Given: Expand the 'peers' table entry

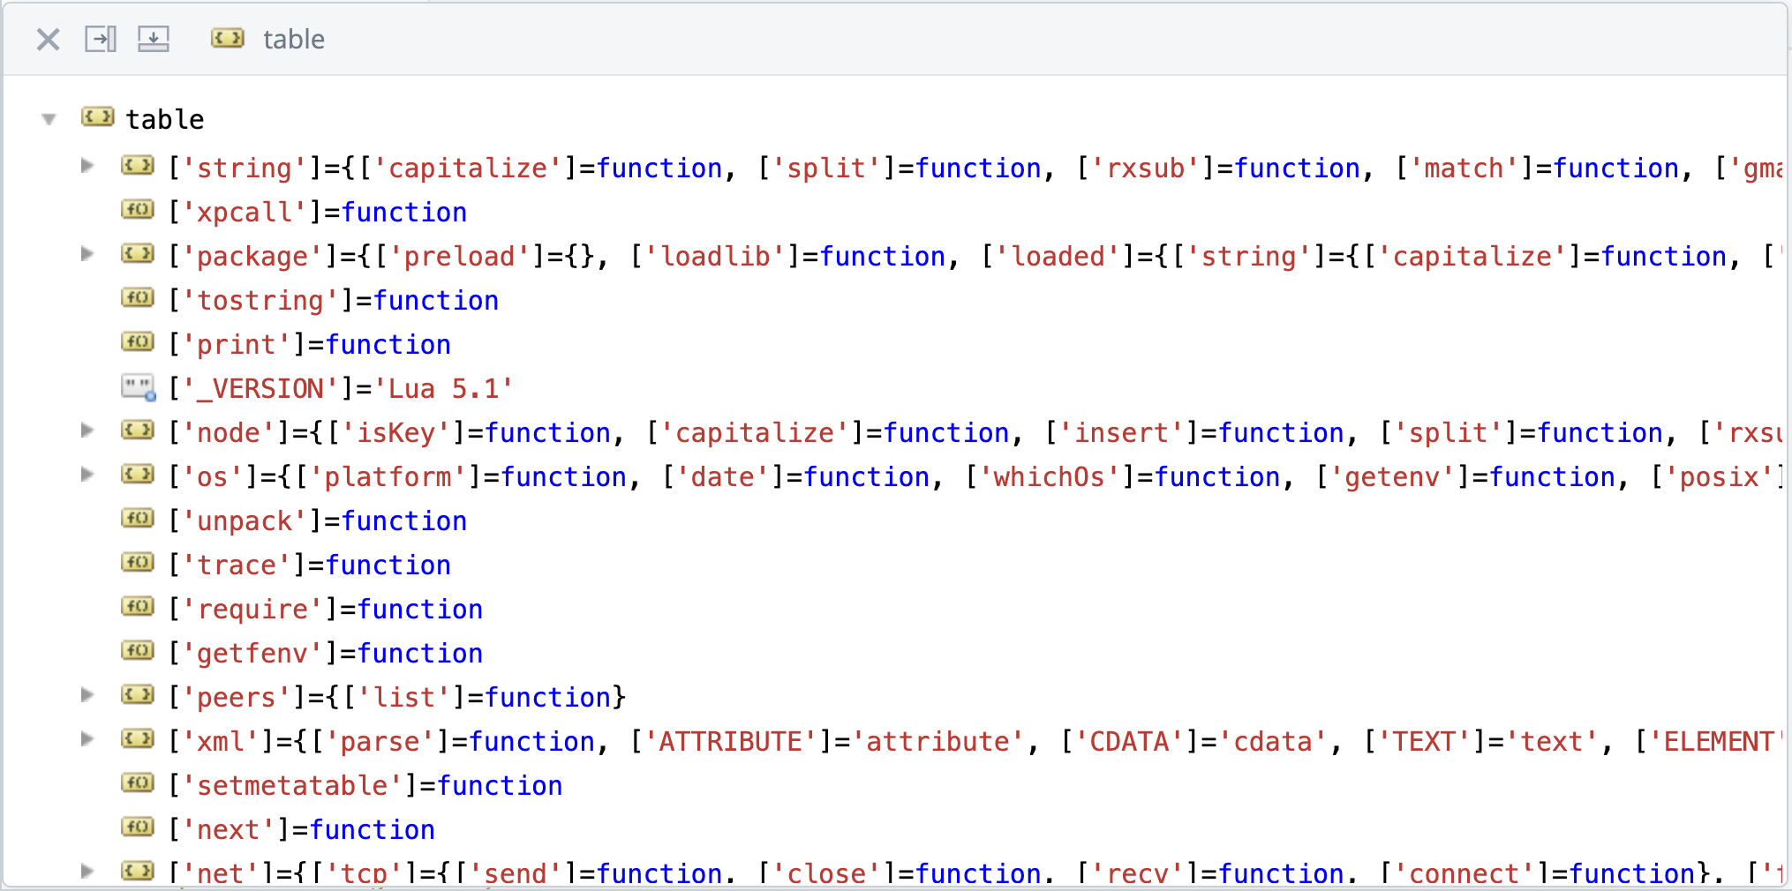Looking at the screenshot, I should point(87,695).
